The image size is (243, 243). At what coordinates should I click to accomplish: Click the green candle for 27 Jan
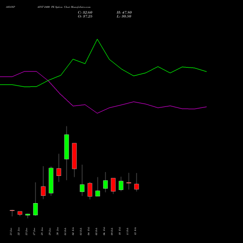pyautogui.click(x=35, y=209)
